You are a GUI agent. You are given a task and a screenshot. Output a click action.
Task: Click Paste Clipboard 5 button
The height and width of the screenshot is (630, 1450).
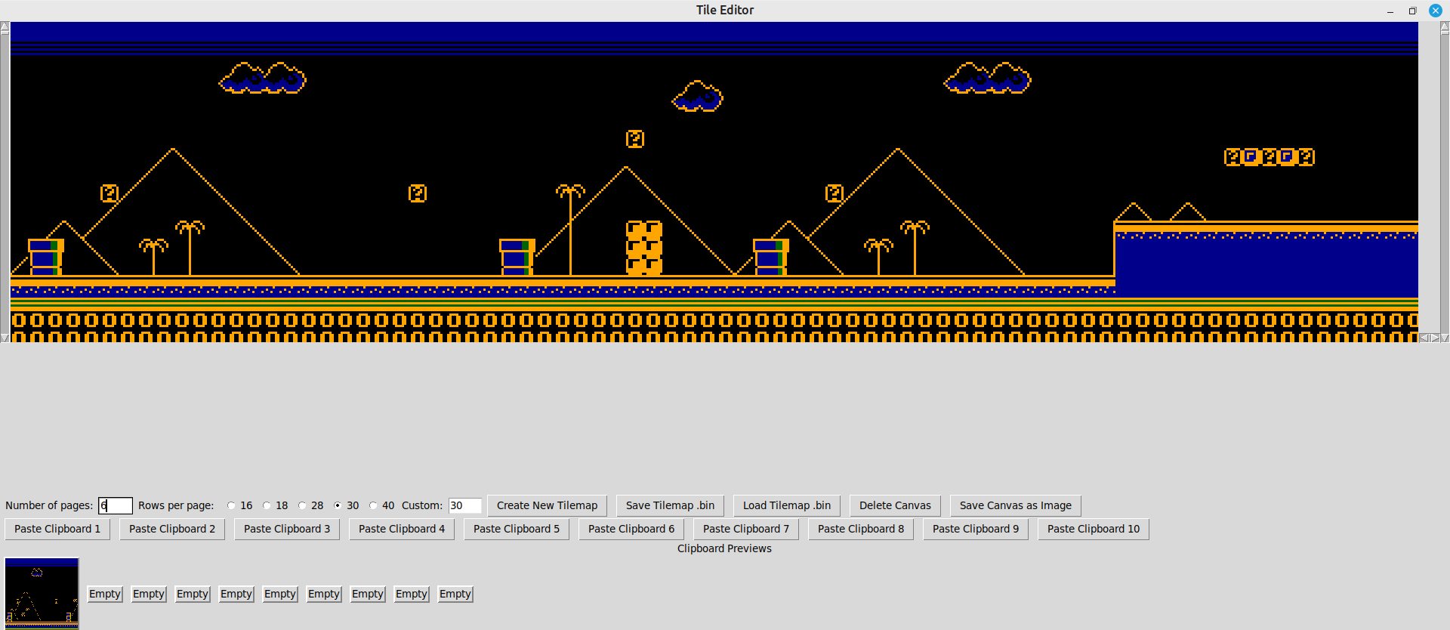click(x=517, y=529)
